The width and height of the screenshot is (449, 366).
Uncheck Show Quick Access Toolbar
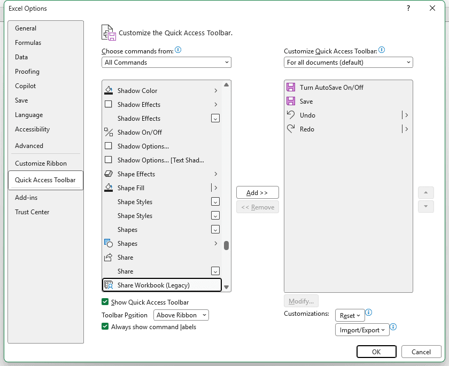[105, 302]
